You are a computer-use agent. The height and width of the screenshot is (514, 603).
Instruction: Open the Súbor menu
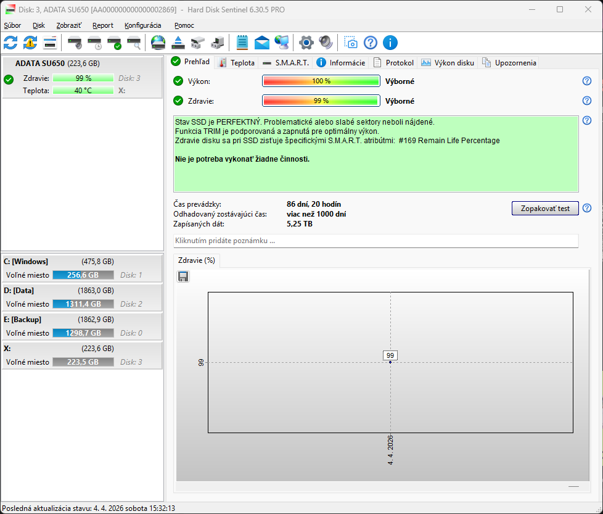(12, 25)
